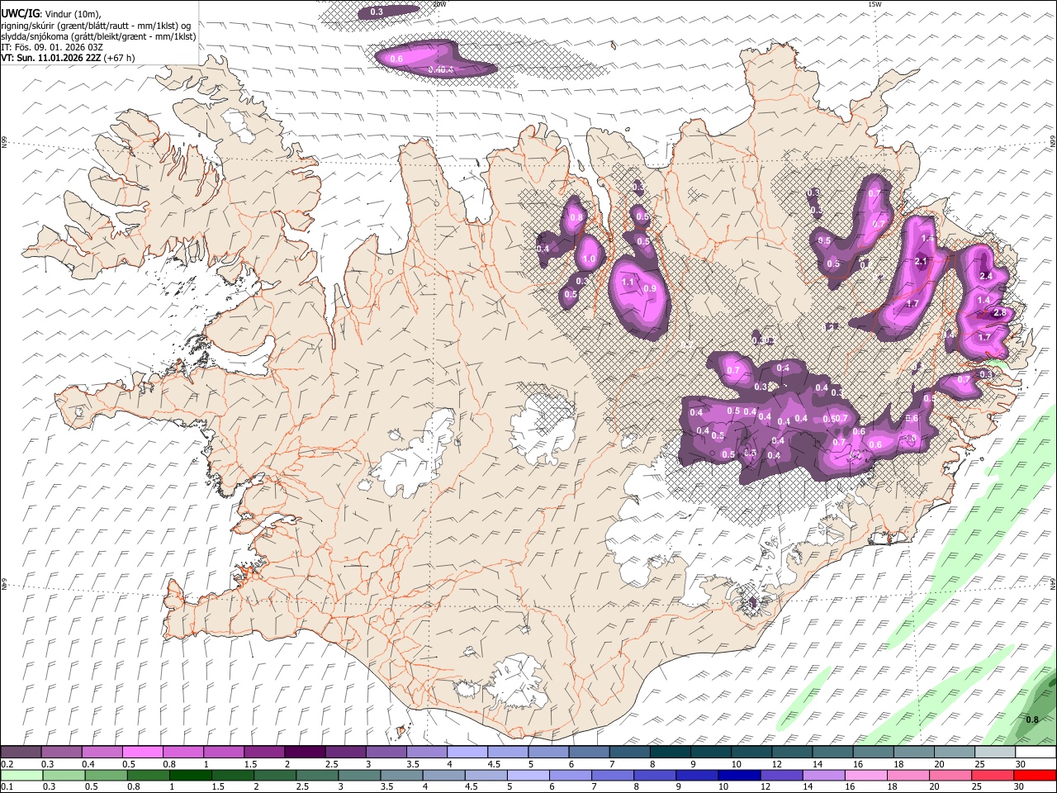Click the '30' label of the upper legend
This screenshot has width=1057, height=793.
click(1021, 764)
